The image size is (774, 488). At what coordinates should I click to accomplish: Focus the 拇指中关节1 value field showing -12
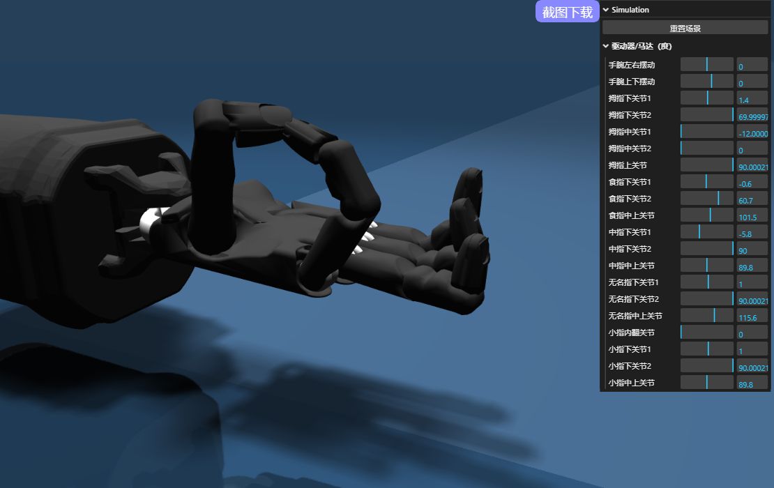click(x=752, y=132)
